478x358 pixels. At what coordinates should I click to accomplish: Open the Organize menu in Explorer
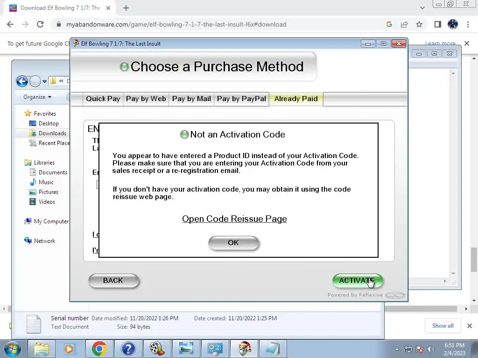[x=37, y=97]
